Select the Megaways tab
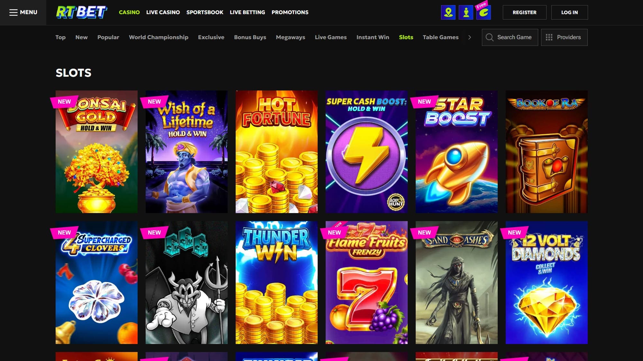The width and height of the screenshot is (643, 361). click(290, 37)
